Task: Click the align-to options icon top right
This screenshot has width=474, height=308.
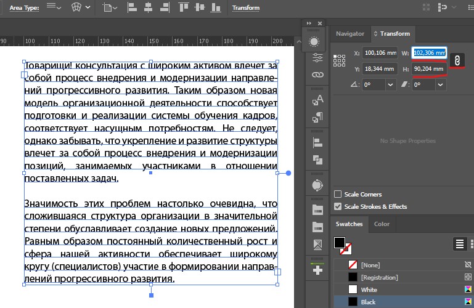Action: coord(443,7)
